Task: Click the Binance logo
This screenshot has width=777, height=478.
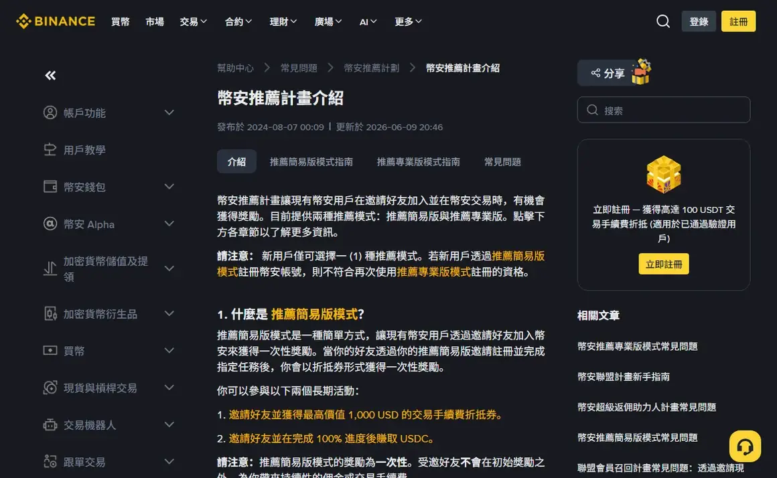Action: point(55,21)
